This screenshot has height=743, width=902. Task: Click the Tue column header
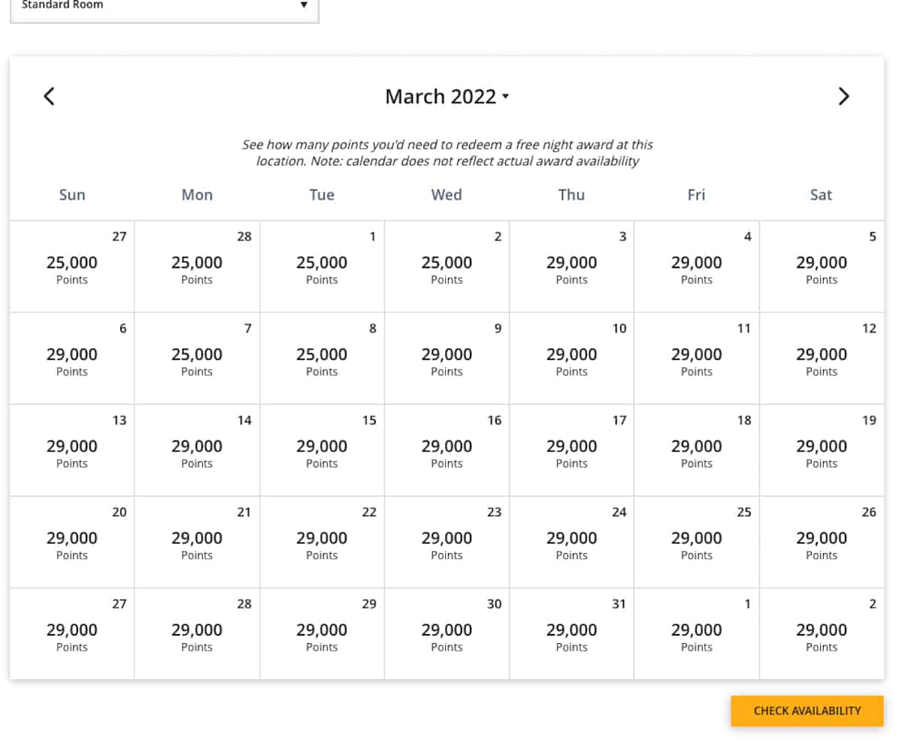click(x=322, y=195)
